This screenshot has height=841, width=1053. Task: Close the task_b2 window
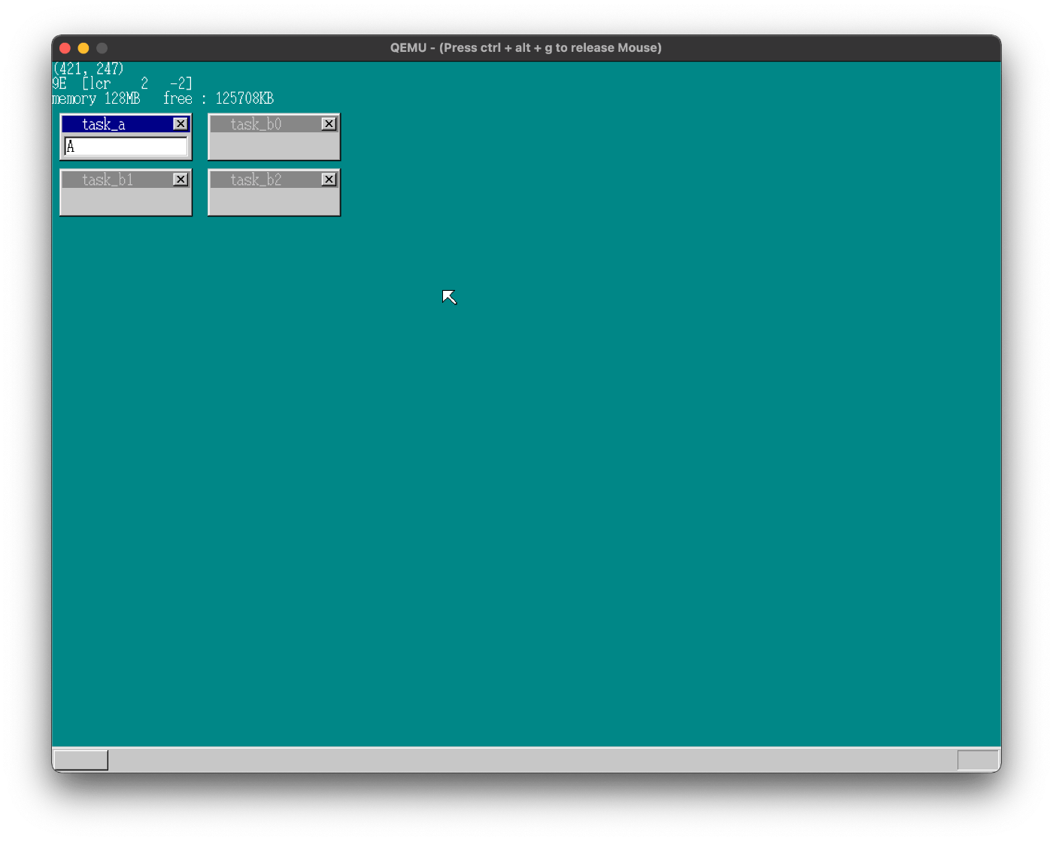[329, 180]
